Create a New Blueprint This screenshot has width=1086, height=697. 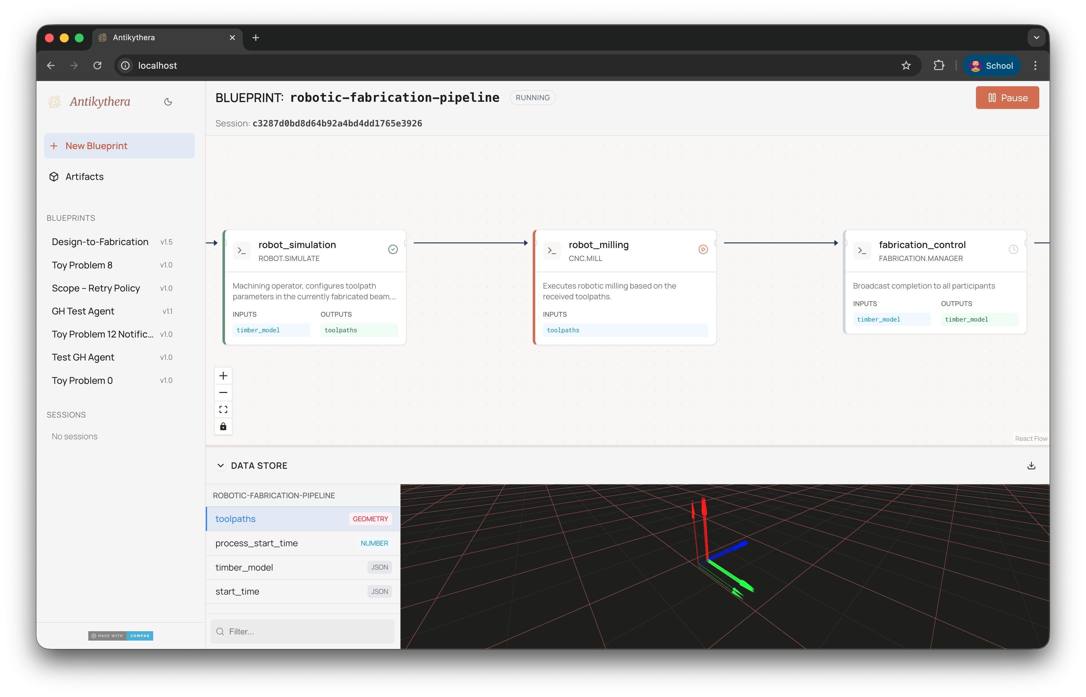[x=119, y=146]
